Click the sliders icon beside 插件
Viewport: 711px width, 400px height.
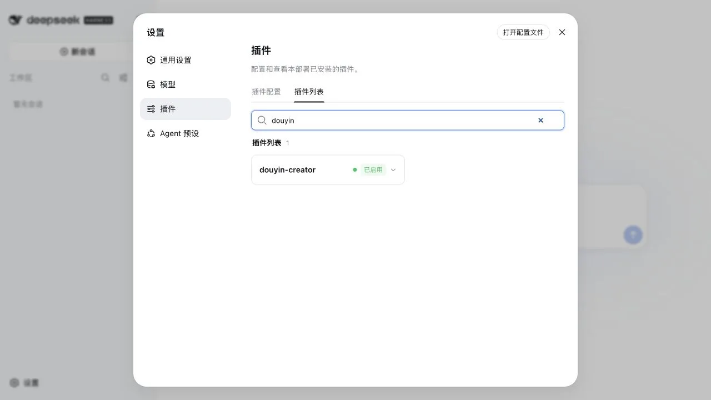151,109
